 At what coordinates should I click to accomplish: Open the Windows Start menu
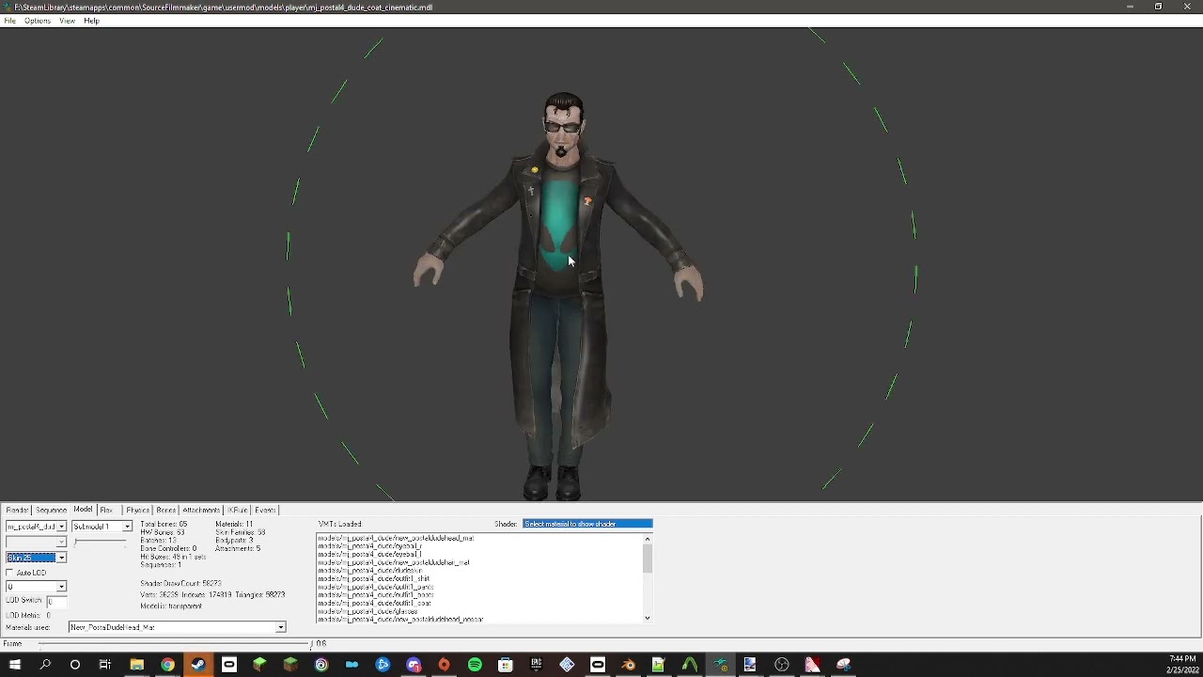click(14, 665)
